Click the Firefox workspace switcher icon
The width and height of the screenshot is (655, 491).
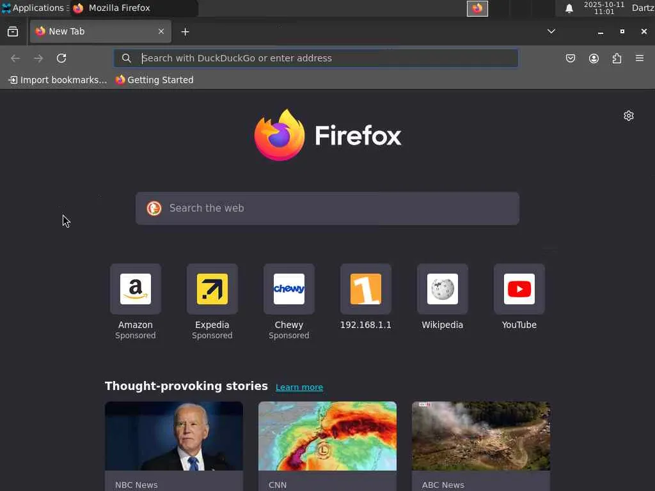[477, 8]
